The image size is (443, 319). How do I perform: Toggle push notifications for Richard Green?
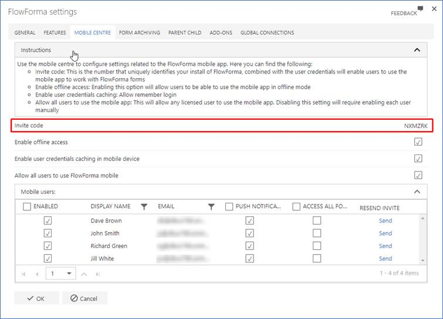249,246
